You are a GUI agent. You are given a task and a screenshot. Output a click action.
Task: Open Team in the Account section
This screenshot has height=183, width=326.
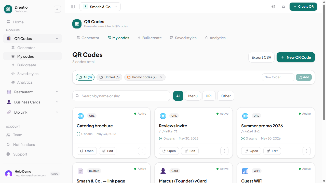coord(32,135)
